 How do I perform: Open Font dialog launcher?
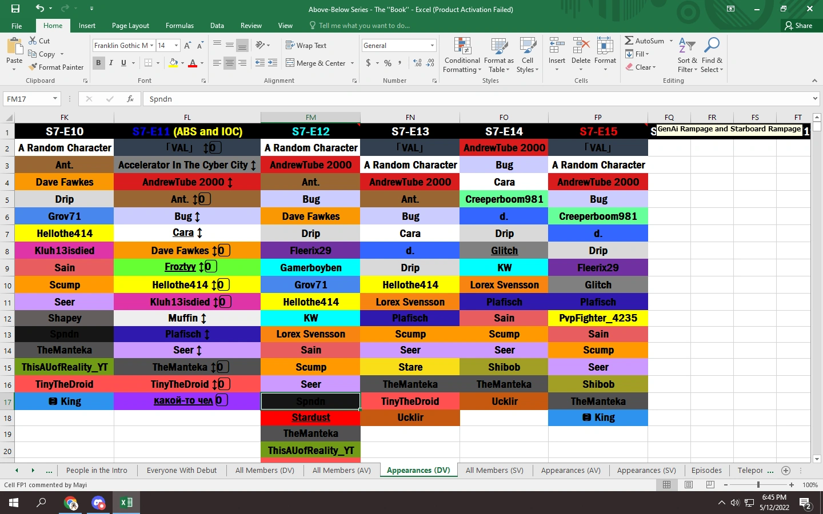click(203, 81)
